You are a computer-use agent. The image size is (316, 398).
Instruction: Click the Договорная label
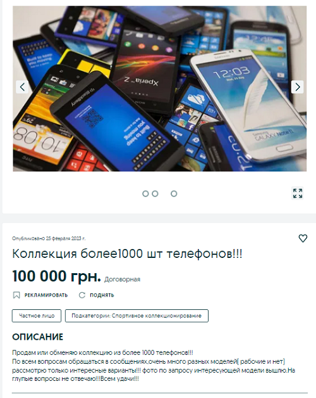coord(123,279)
